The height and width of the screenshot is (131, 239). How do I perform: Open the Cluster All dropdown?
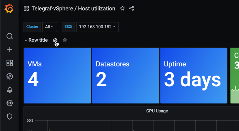(49, 27)
